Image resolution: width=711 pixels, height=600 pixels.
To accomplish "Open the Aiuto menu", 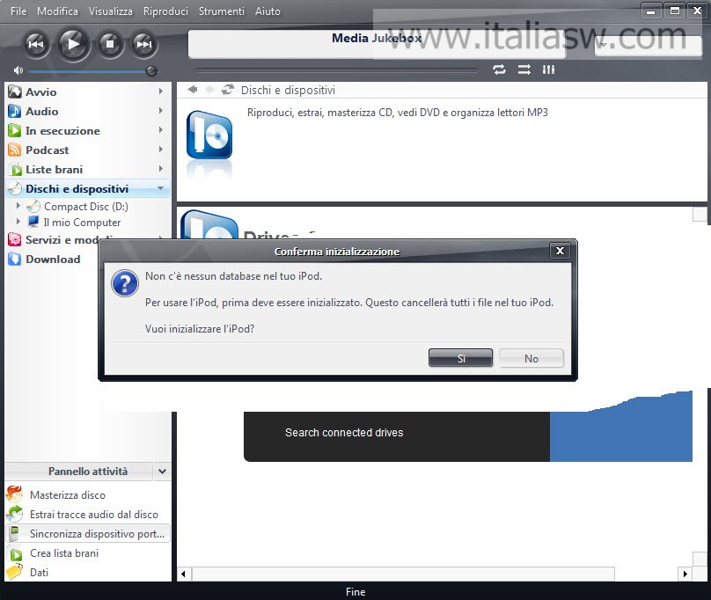I will 268,11.
